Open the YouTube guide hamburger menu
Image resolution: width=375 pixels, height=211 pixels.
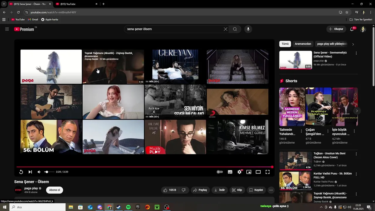pyautogui.click(x=7, y=29)
